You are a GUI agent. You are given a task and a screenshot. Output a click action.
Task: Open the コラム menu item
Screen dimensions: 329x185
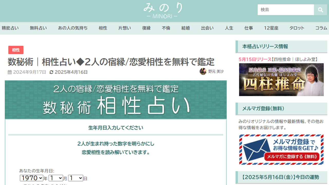pos(321,28)
